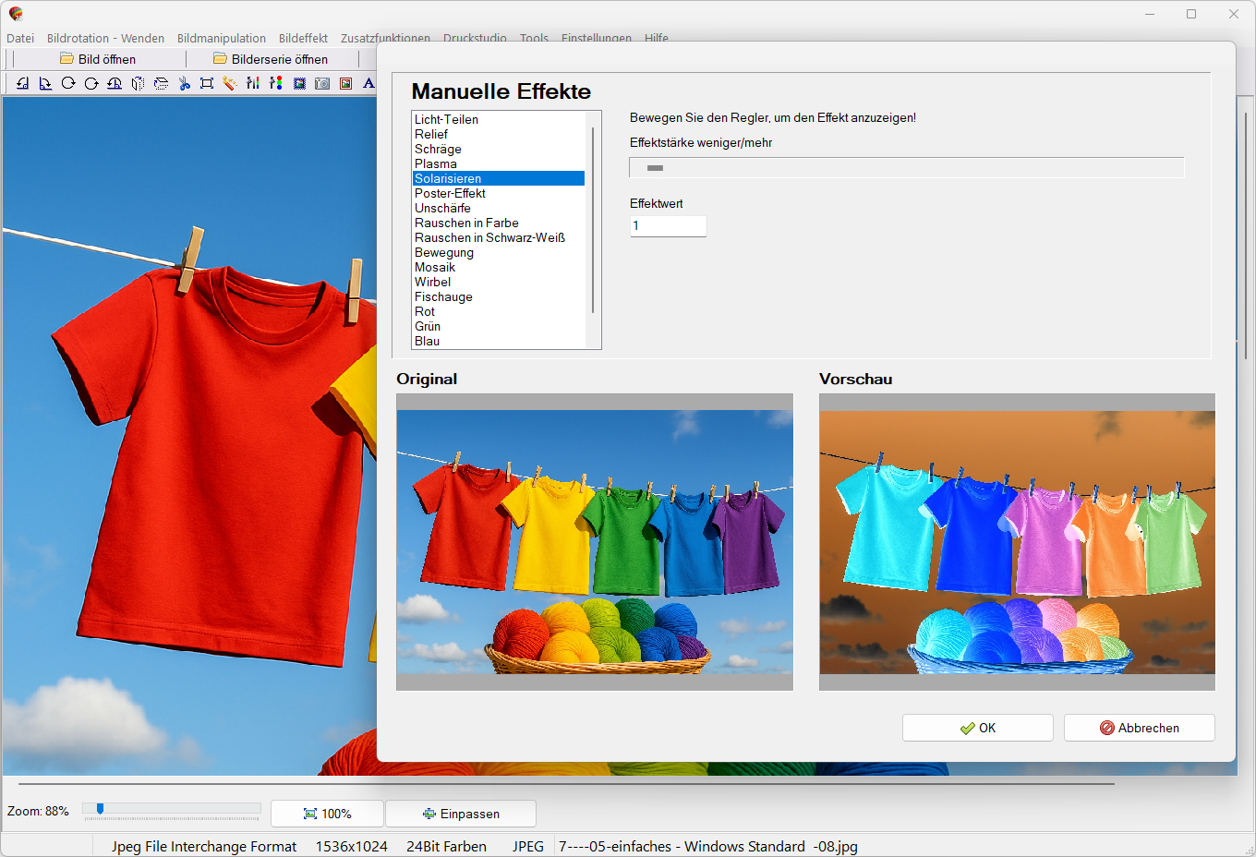Select the crop frame icon
The image size is (1256, 857).
(207, 83)
